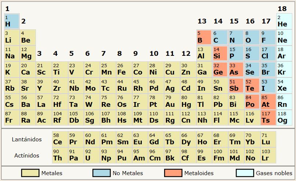Screen dimensions: 296x181
Task: Click the Helium (He) element cell
Action: (284, 21)
